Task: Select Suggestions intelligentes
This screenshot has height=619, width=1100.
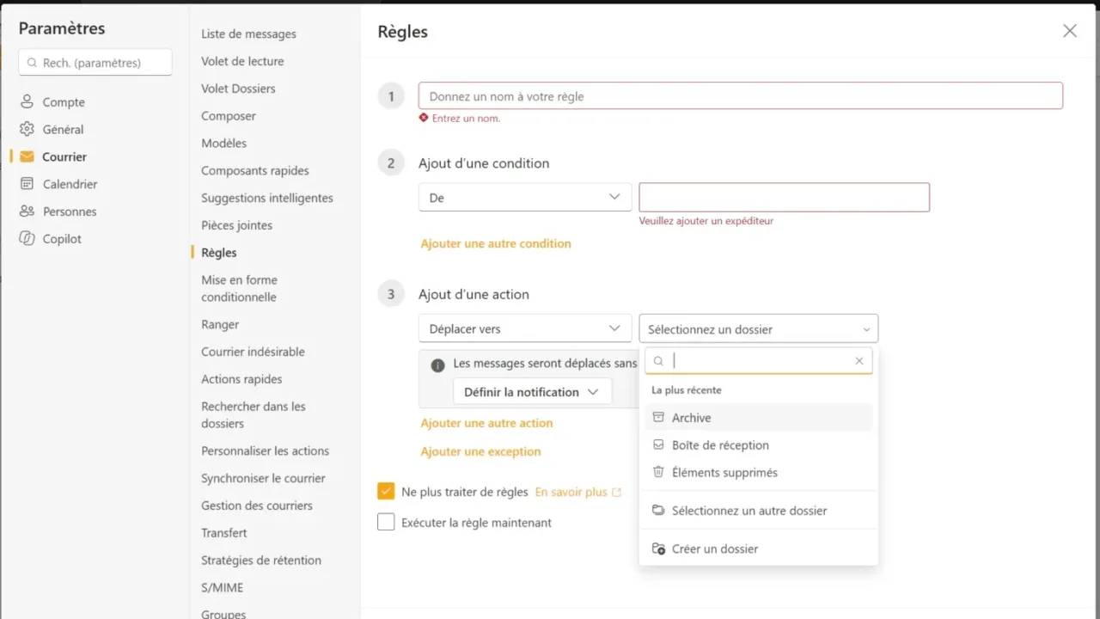Action: tap(267, 199)
